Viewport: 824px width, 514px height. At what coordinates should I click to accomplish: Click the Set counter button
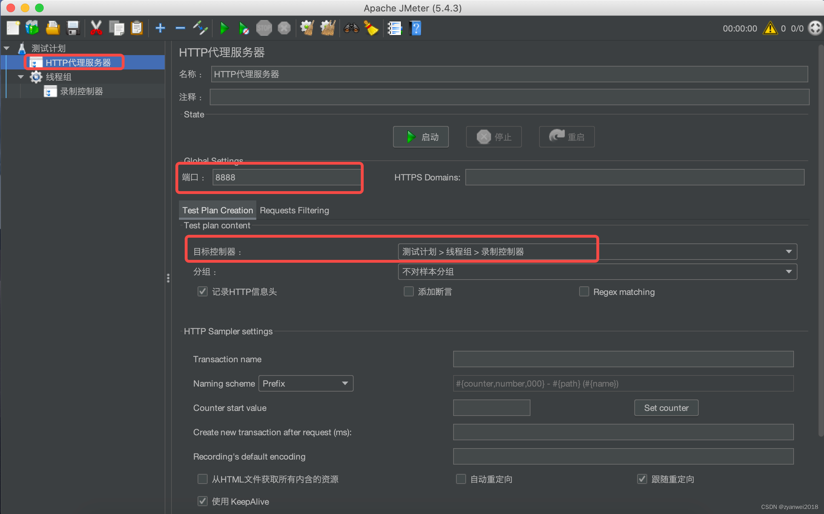(x=666, y=408)
